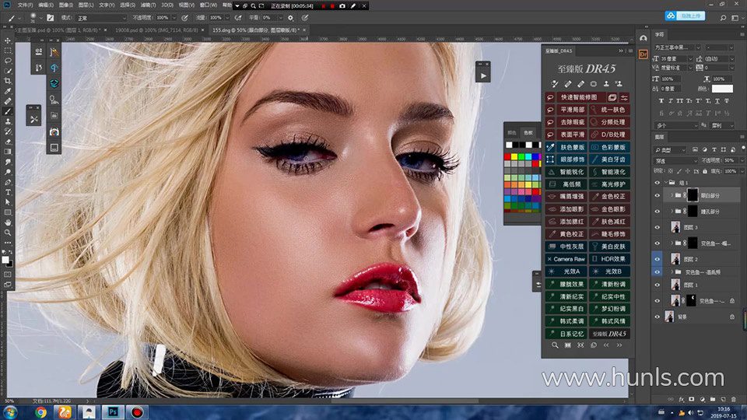Screen dimensions: 747x420
Task: Select the Move tool
Action: point(8,40)
